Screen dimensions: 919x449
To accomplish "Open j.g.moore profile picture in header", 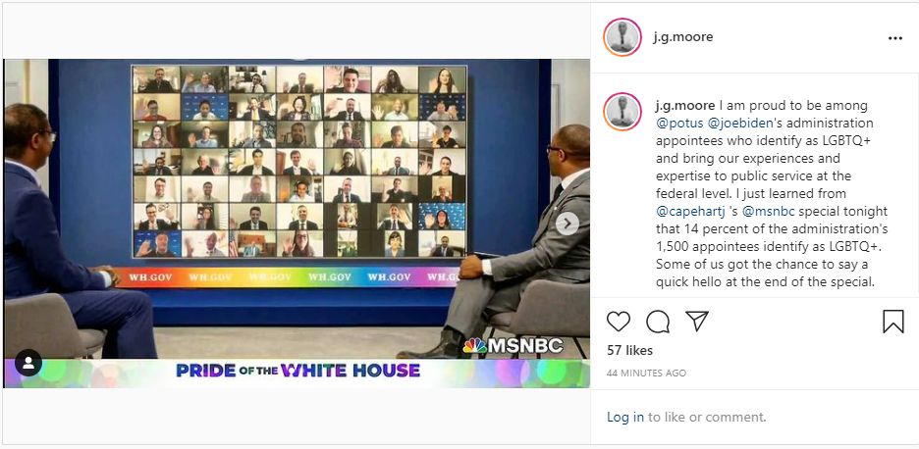I will [x=622, y=37].
